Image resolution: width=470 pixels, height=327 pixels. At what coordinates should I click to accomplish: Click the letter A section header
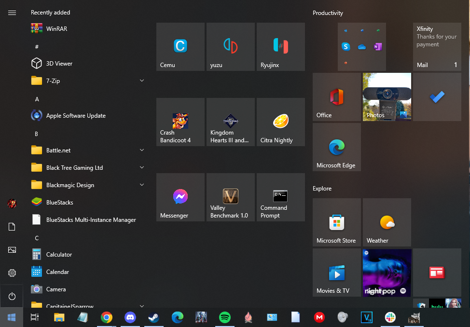tap(37, 99)
